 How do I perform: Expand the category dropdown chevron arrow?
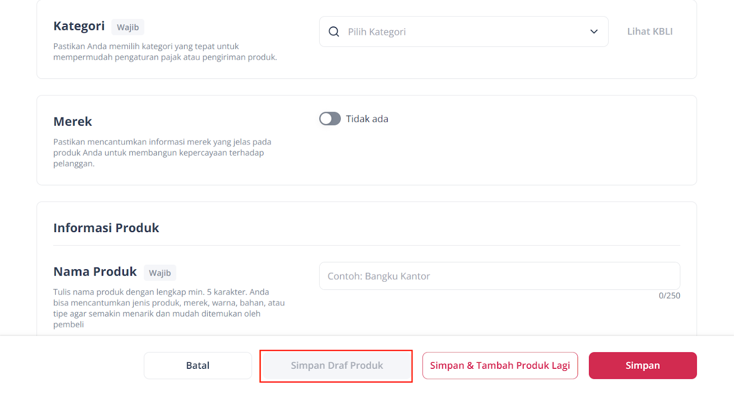(594, 32)
